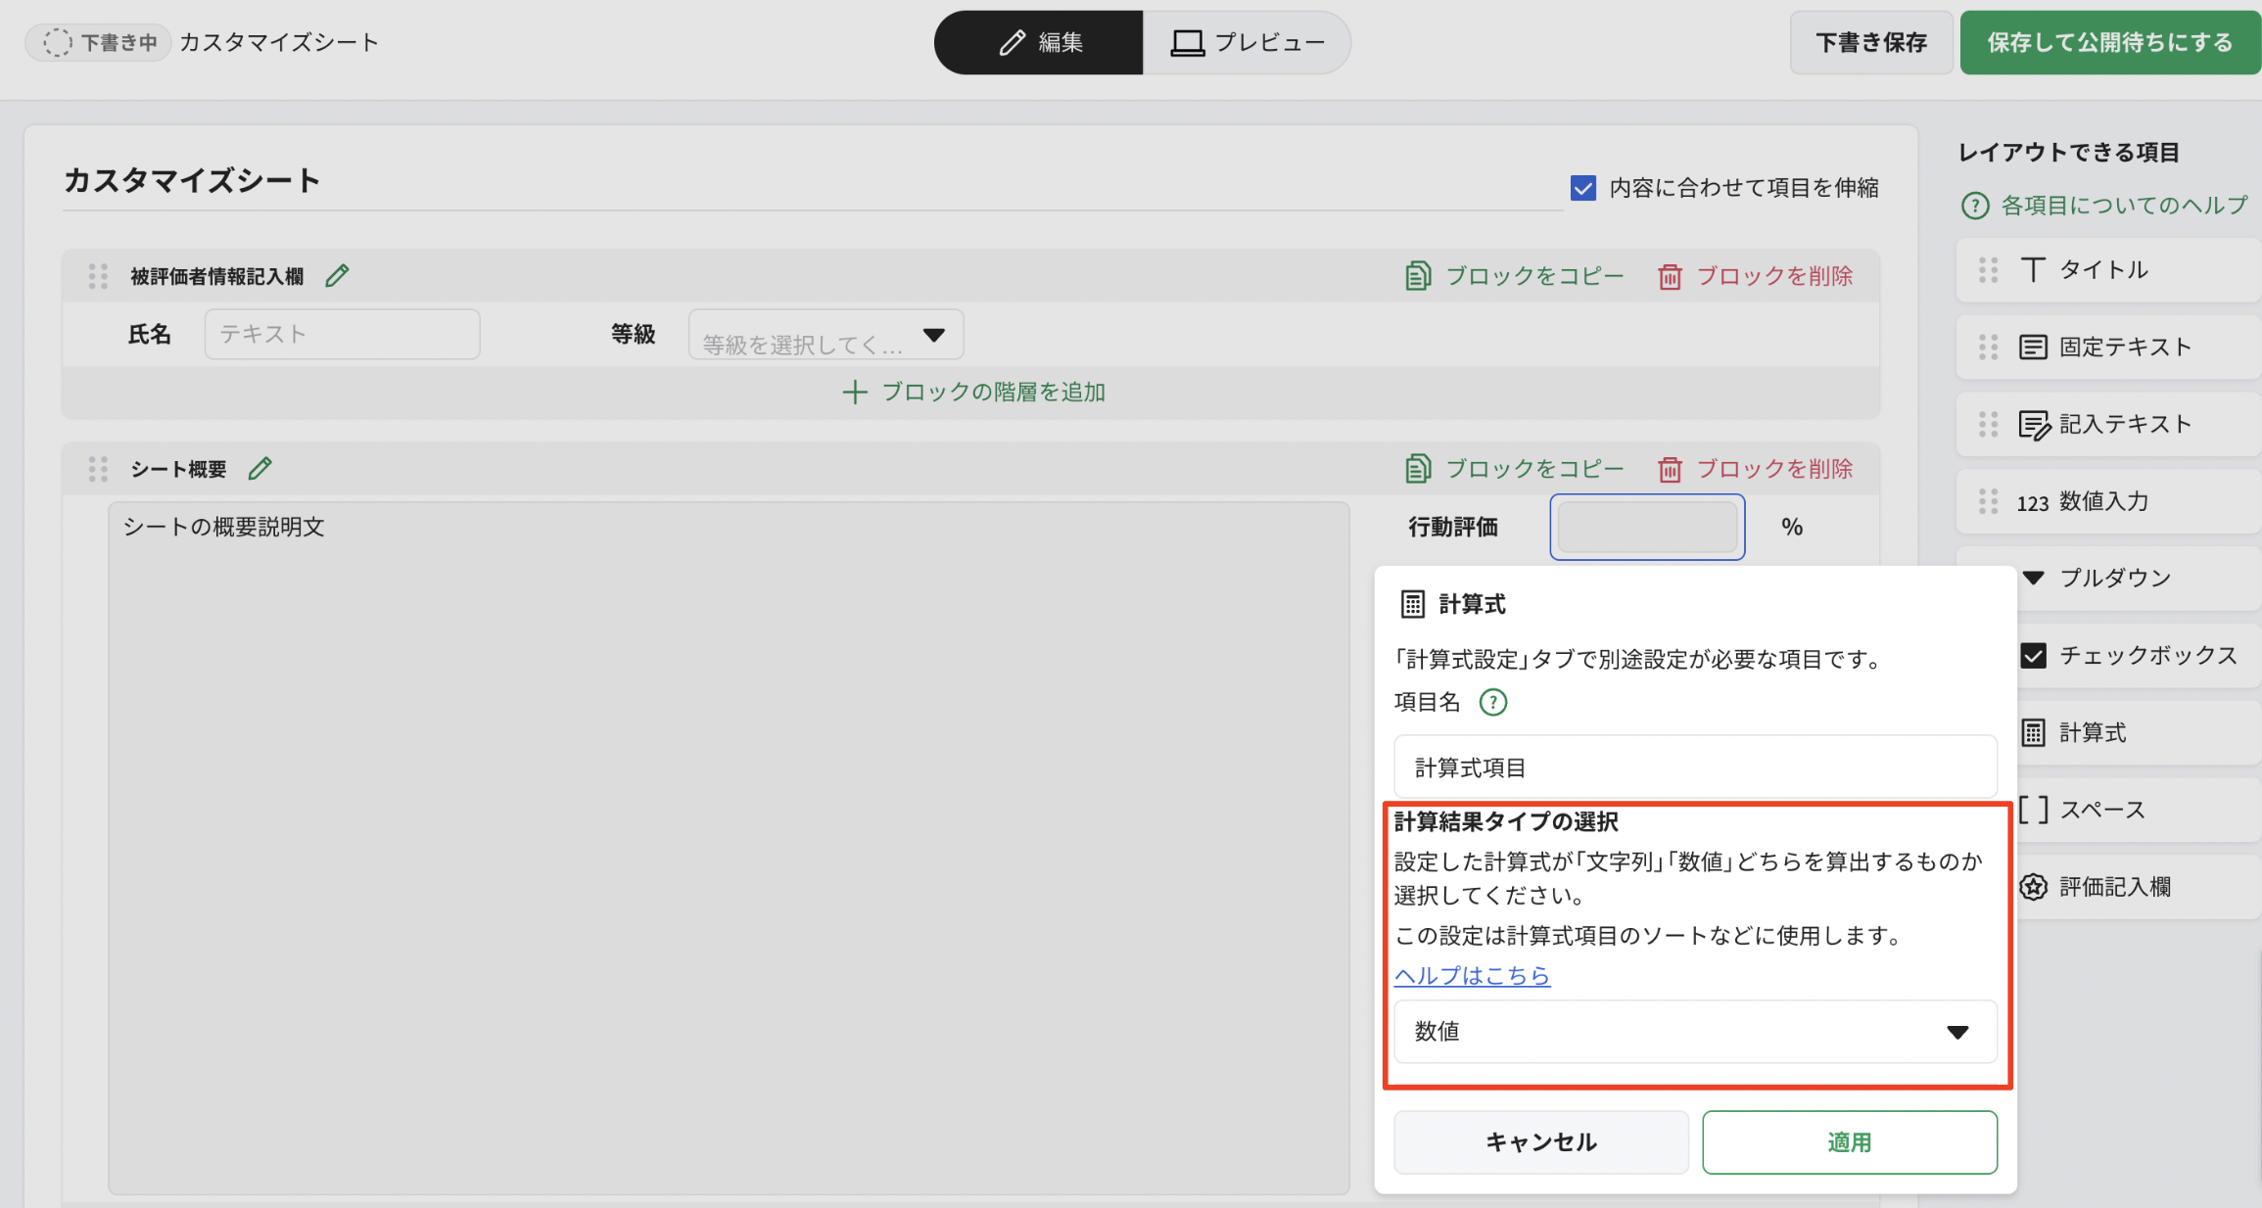
Task: Select the チェックボックス layout item
Action: (2139, 655)
